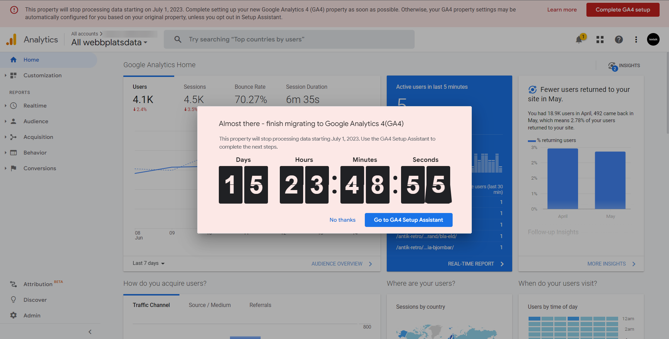Open the All webbplatsdata property selector
Viewport: 669px width, 339px height.
point(109,42)
